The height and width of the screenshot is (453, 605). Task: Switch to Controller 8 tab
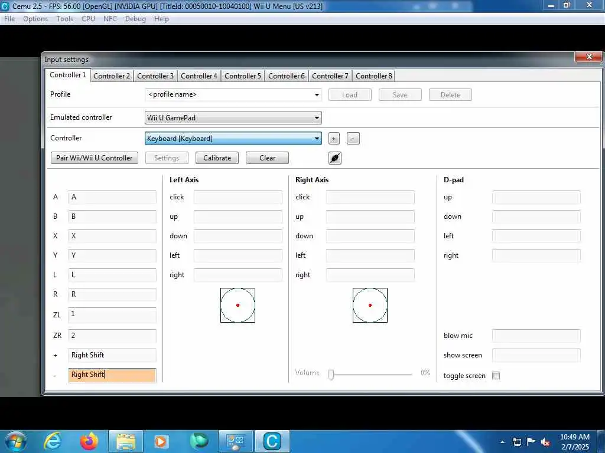coord(373,76)
